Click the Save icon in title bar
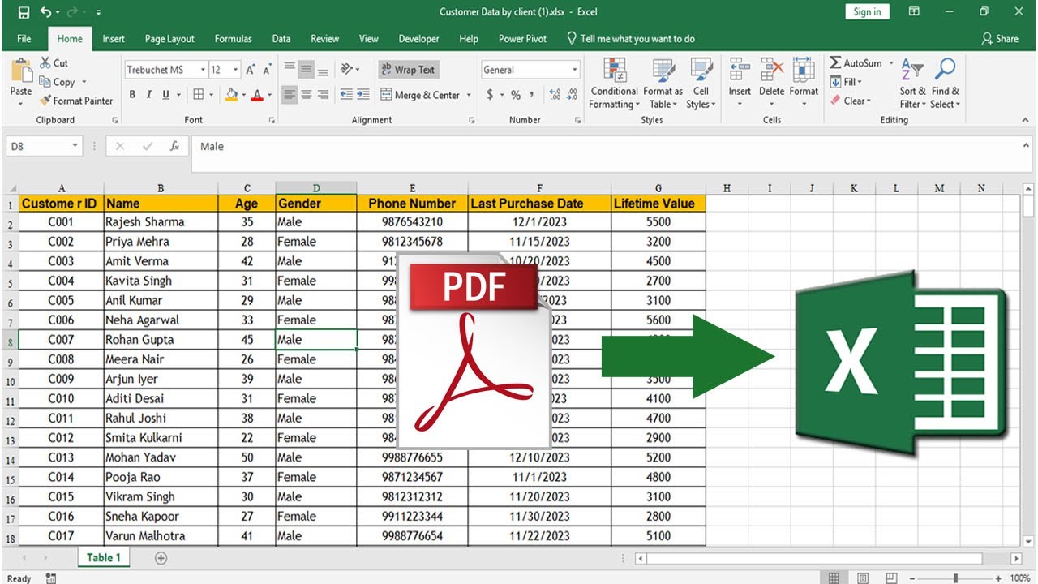Image resolution: width=1038 pixels, height=584 pixels. pos(24,12)
